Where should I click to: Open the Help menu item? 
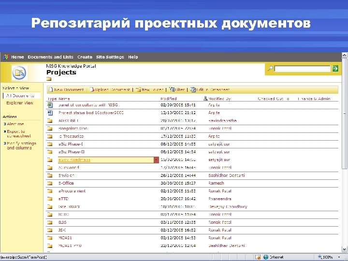click(x=133, y=57)
